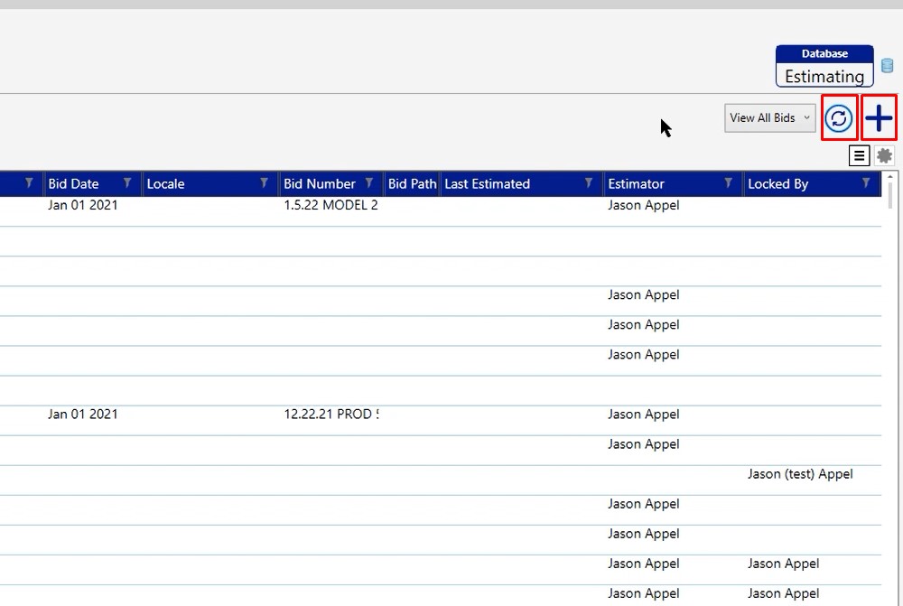
Task: Switch to list view using the lines icon
Action: pyautogui.click(x=859, y=155)
